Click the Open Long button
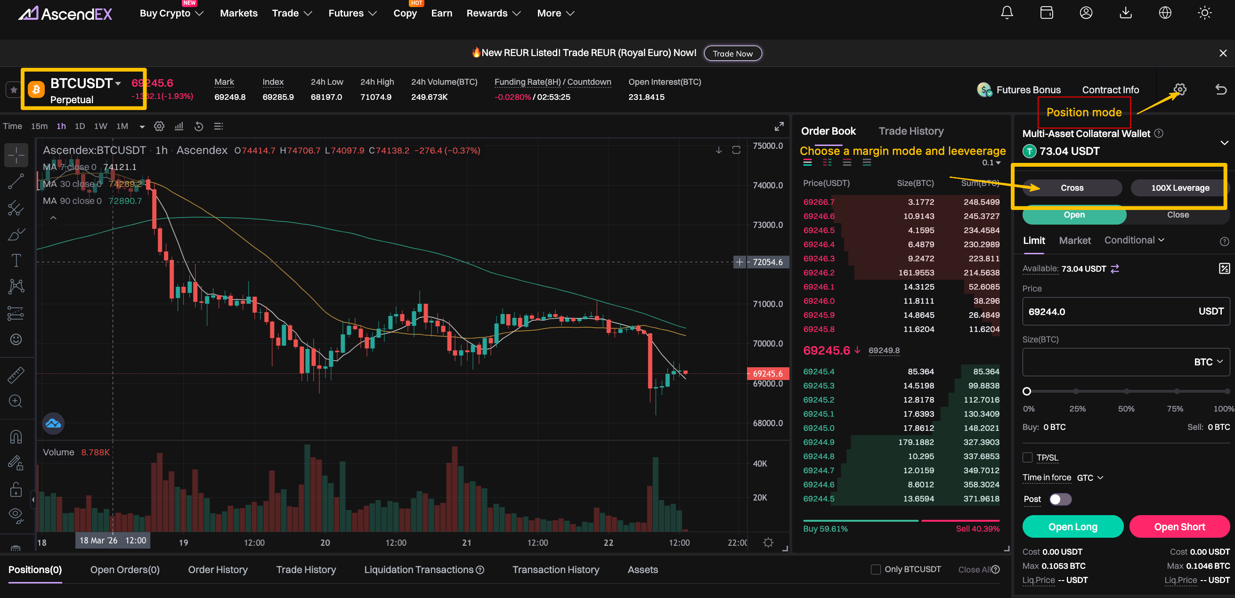Screen dimensions: 1235x598 1072,526
